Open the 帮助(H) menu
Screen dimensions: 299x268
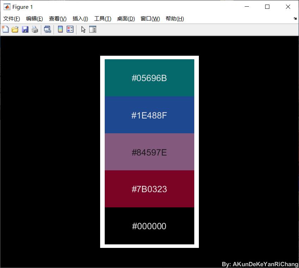coord(175,19)
